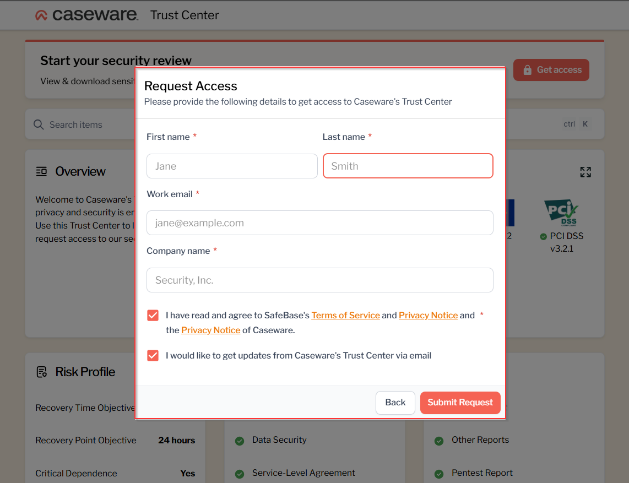Click the Risk Profile section icon
The image size is (629, 483).
[42, 372]
